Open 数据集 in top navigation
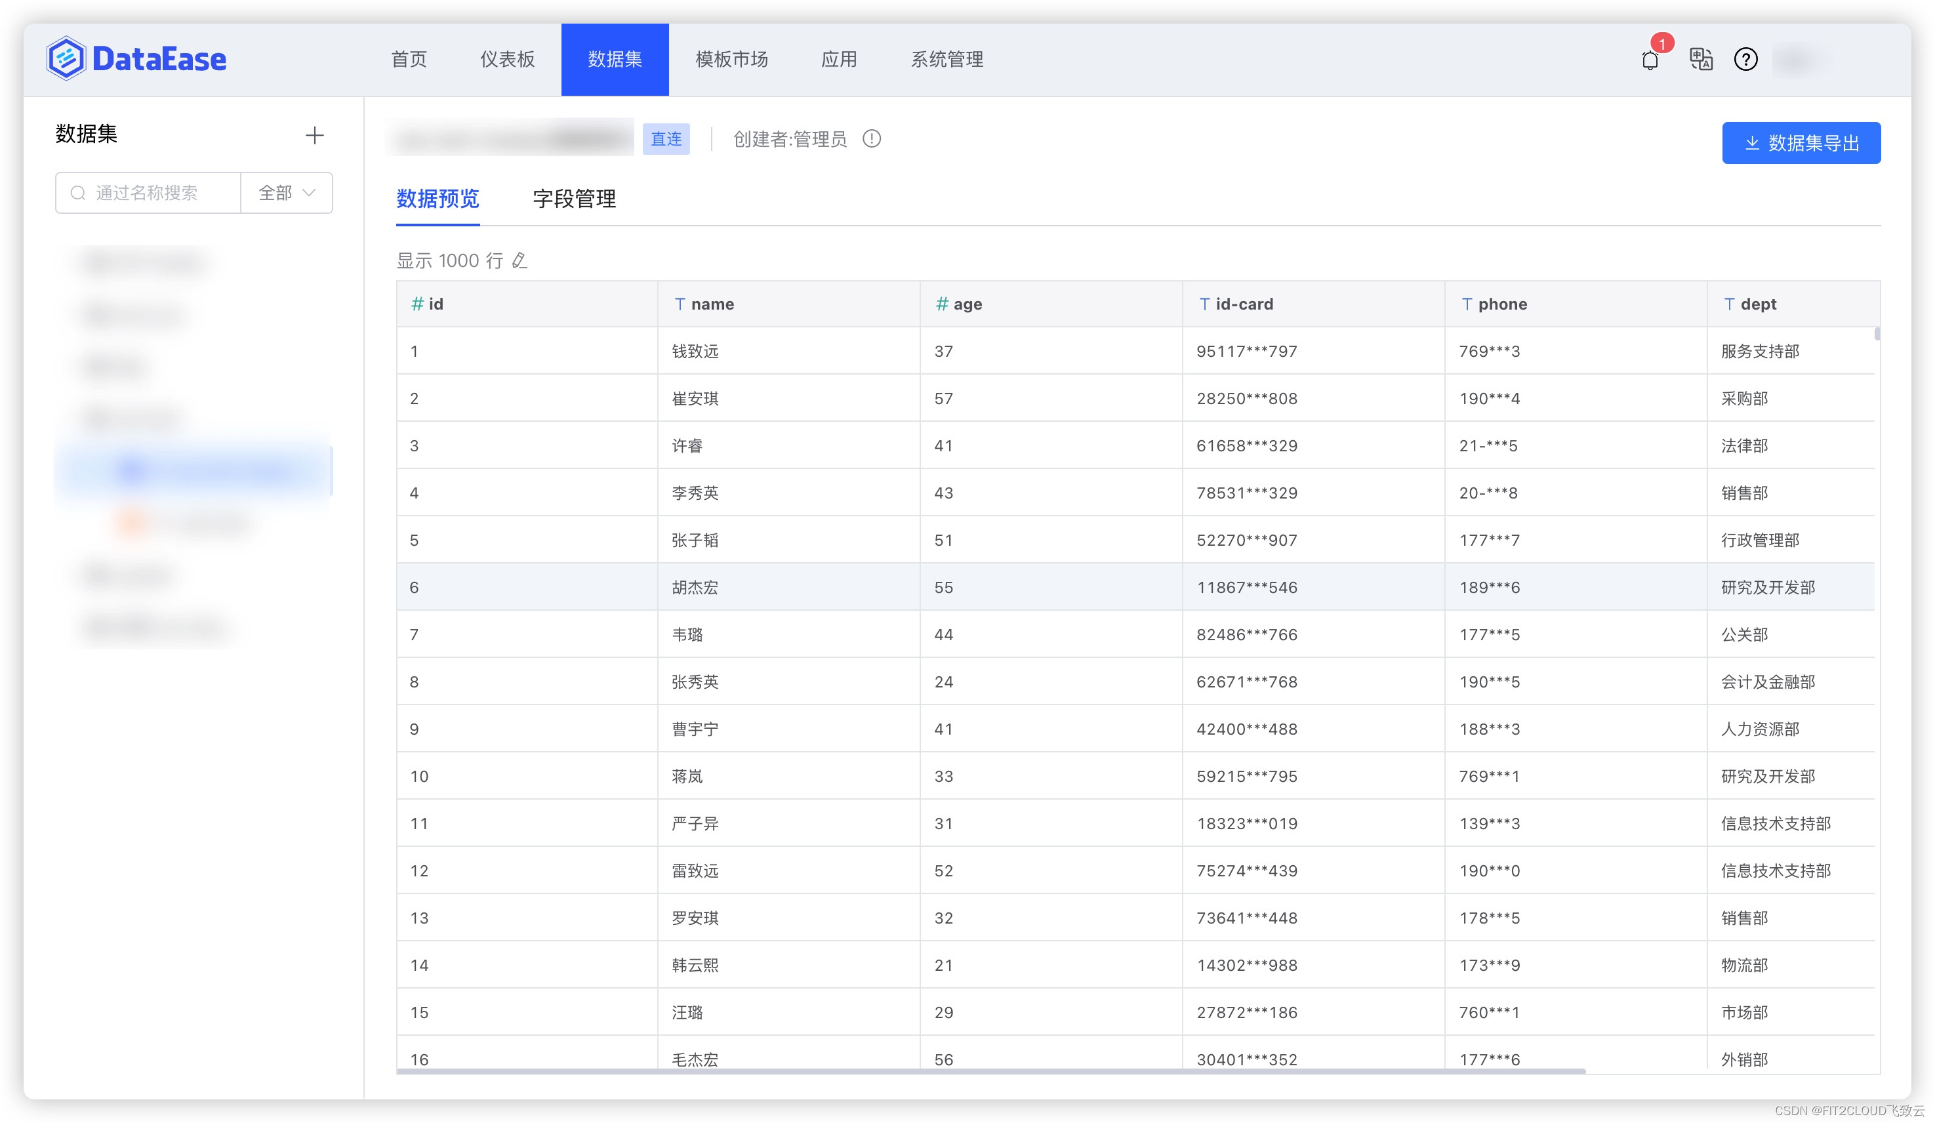This screenshot has height=1123, width=1935. [x=615, y=59]
